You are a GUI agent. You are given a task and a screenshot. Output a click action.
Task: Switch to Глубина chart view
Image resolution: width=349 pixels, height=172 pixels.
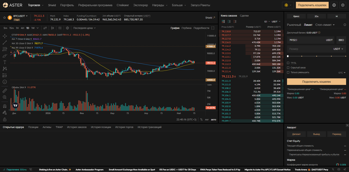point(186,28)
